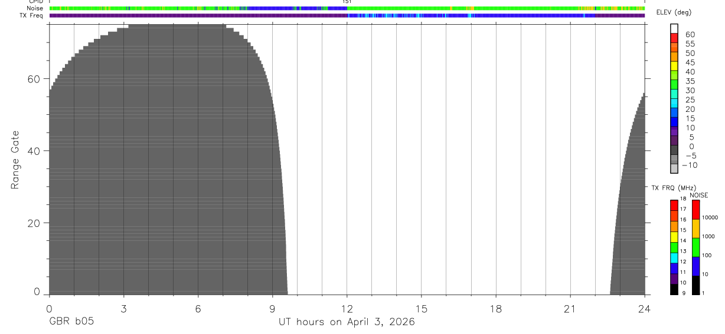
Task: Click the "14" label on the TX FRQ legend
Action: tap(683, 240)
